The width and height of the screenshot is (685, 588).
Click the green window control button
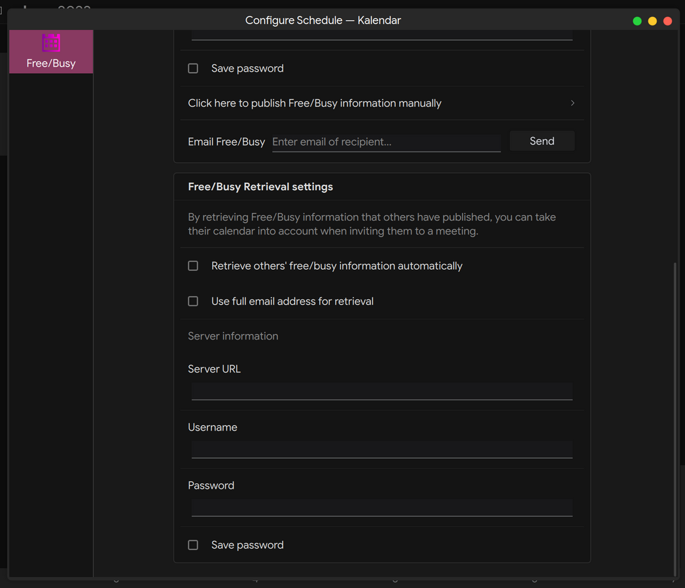click(637, 21)
